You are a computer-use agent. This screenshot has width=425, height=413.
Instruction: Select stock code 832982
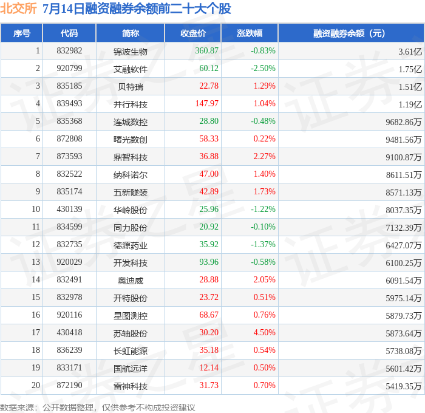(x=69, y=50)
